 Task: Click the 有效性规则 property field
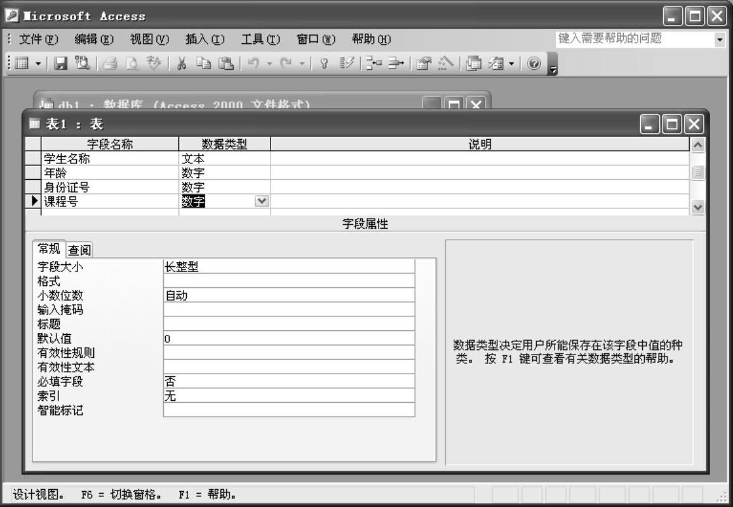click(x=289, y=353)
